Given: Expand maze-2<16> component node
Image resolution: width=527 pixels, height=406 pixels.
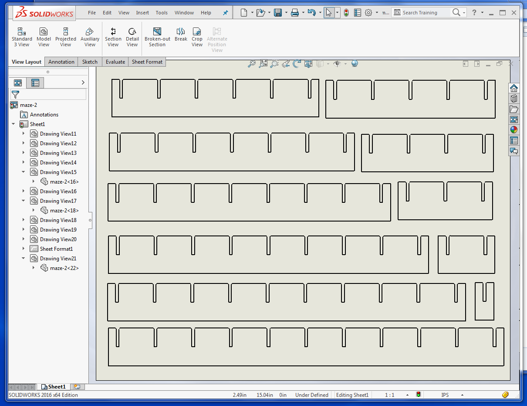Looking at the screenshot, I should point(34,182).
